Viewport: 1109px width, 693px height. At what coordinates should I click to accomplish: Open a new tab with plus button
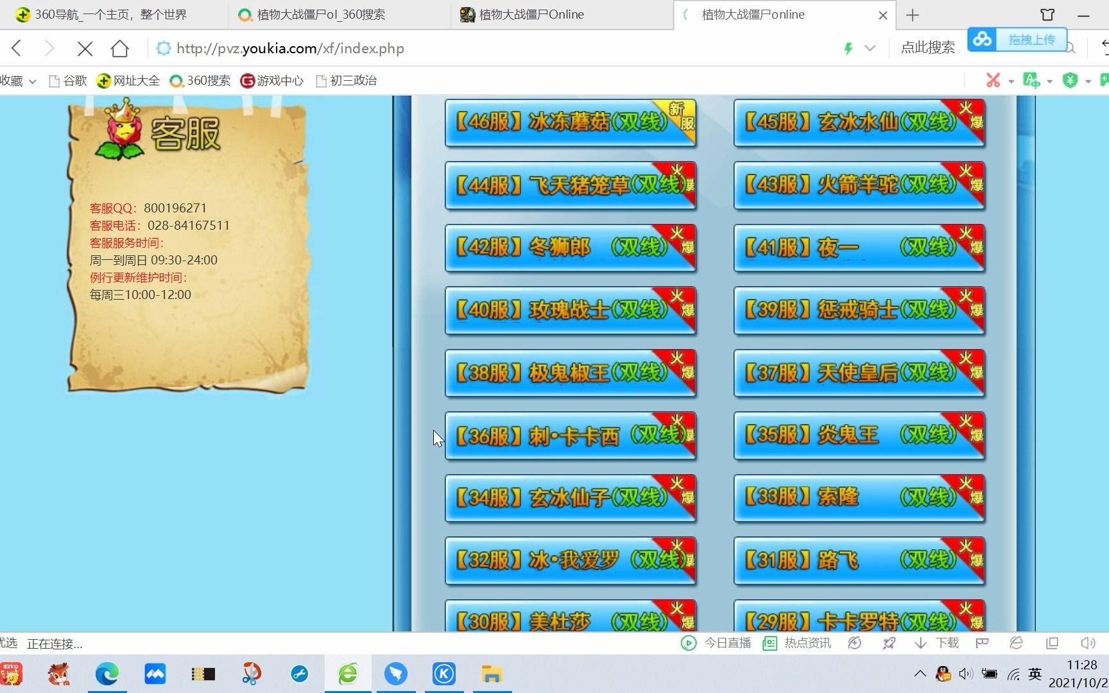tap(913, 15)
